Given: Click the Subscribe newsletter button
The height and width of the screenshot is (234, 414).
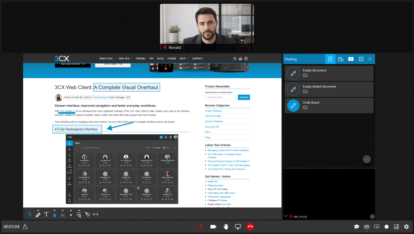Looking at the screenshot, I should click(x=244, y=97).
